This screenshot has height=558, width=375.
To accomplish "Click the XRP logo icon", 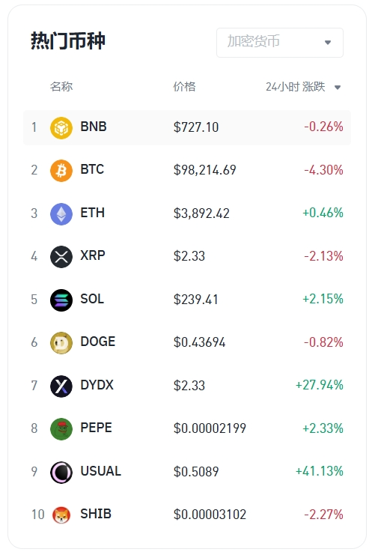I will (61, 257).
